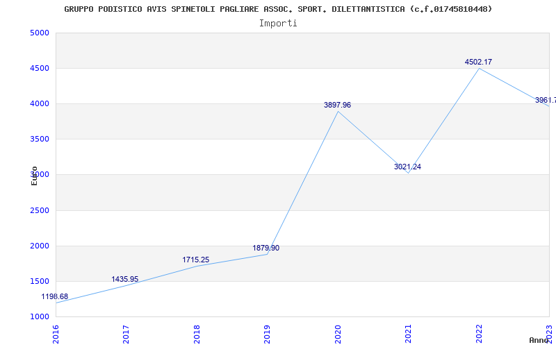The width and height of the screenshot is (556, 347).
Task: Click the Euro y-axis label
Action: pos(34,176)
